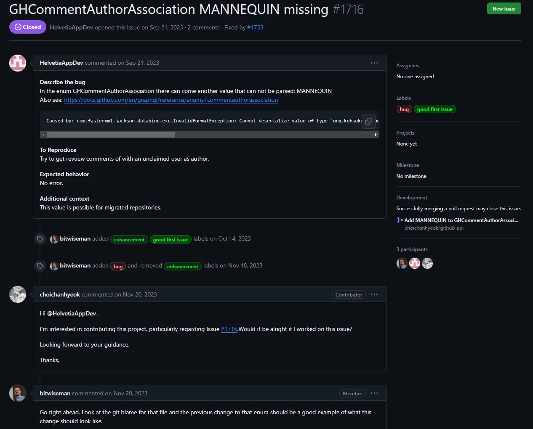Image resolution: width=533 pixels, height=429 pixels.
Task: Open the #1753 fixing pull request link
Action: click(255, 27)
